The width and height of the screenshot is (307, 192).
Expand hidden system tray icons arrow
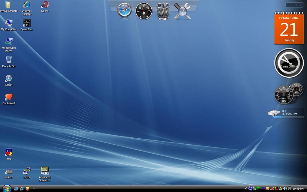246,188
